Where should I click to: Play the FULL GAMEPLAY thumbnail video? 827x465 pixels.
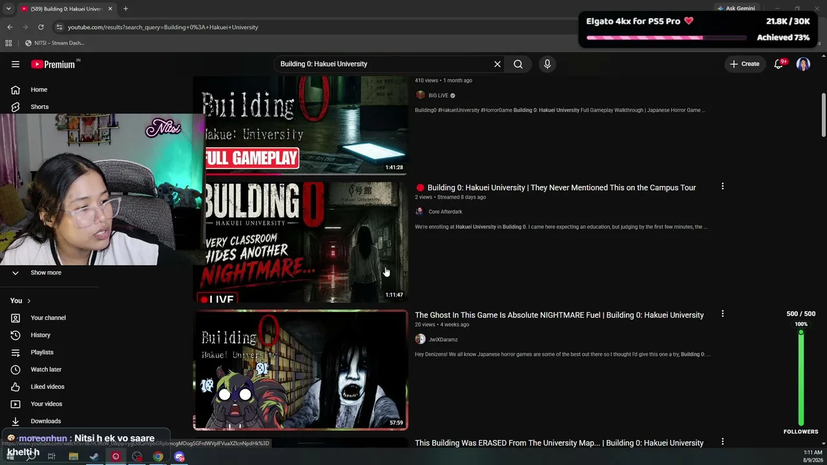(301, 125)
